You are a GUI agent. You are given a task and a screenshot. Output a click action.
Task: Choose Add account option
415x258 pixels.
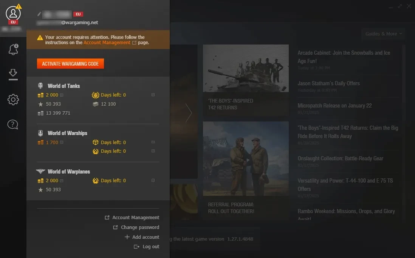click(146, 237)
